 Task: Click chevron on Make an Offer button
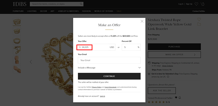point(195,55)
